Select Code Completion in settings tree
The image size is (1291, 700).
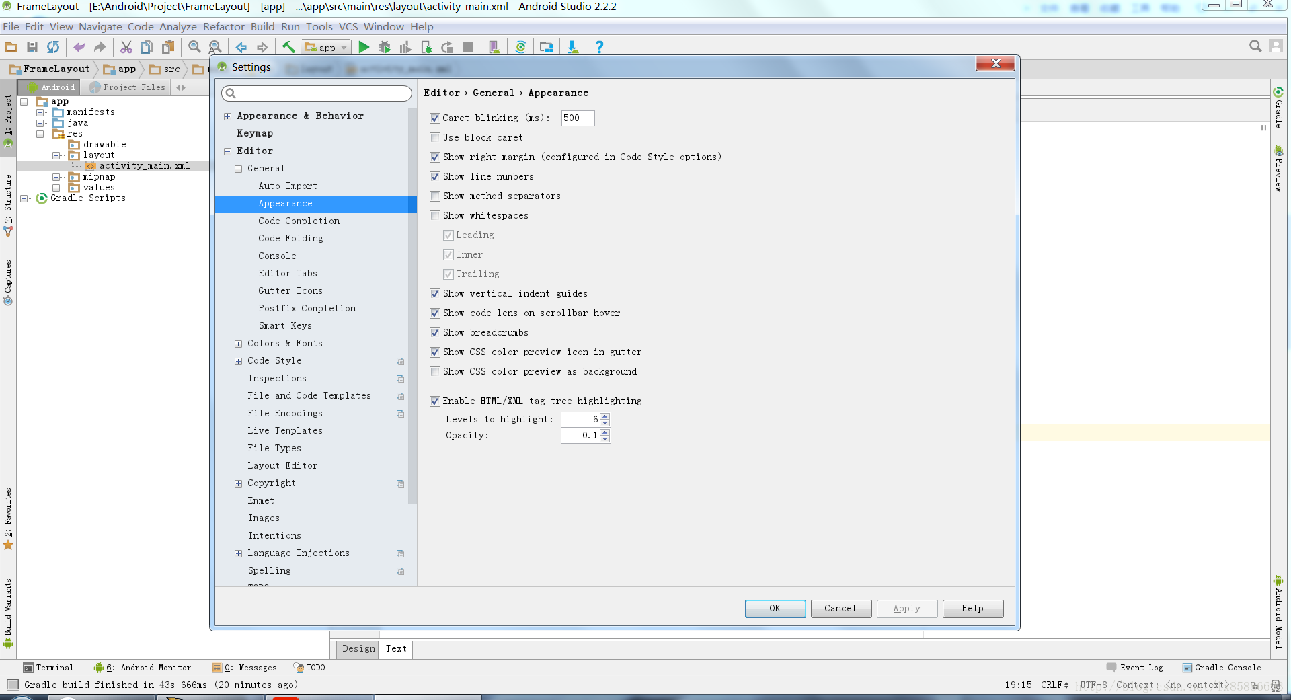[x=299, y=221]
